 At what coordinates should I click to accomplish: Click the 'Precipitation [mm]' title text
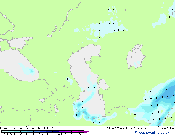[x=18, y=128]
